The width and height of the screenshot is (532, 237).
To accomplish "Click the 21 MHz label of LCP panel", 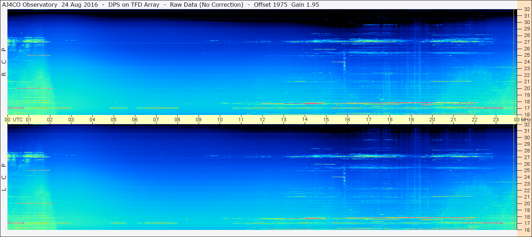I will 527,197.
